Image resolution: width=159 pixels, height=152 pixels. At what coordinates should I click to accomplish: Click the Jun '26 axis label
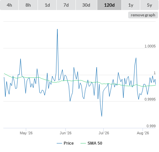65,133
